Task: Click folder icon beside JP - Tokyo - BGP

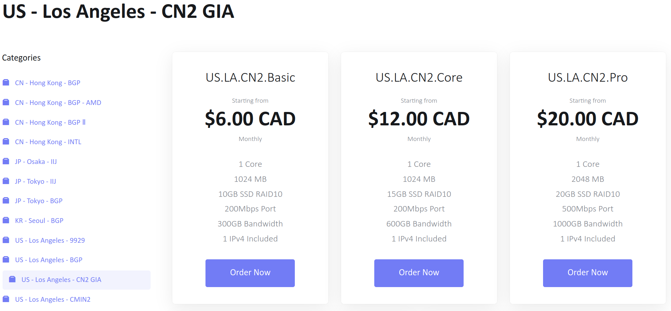Action: [6, 201]
